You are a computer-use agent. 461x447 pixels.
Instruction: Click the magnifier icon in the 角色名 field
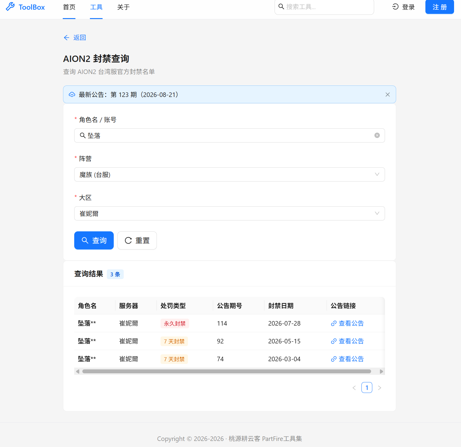pyautogui.click(x=83, y=135)
